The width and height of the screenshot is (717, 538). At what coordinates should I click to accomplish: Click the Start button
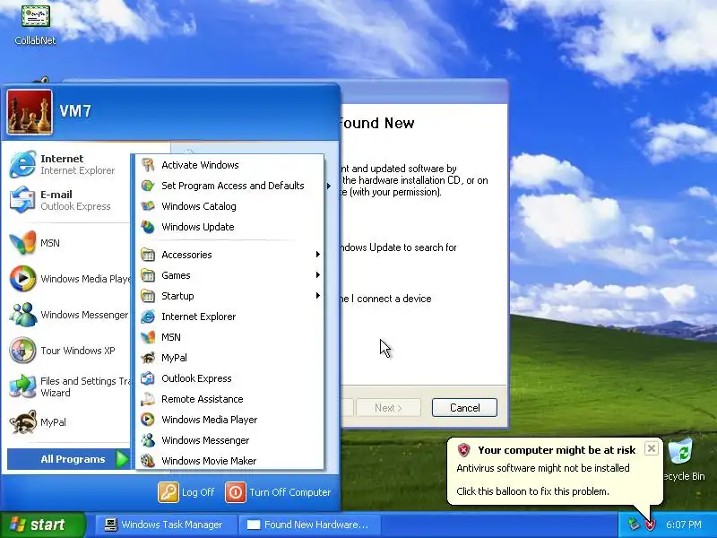[x=42, y=525]
